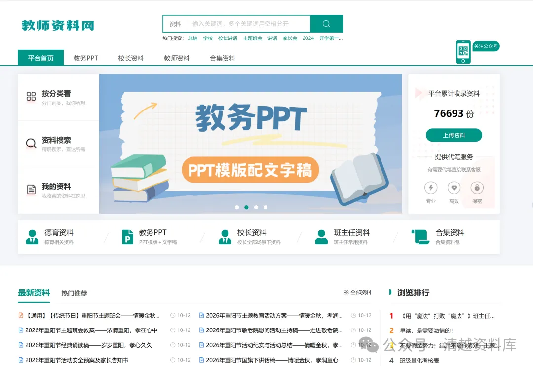Click file icon beside 国旗下讲话稿 row
Screen dimensions: 533x366
coord(201,360)
